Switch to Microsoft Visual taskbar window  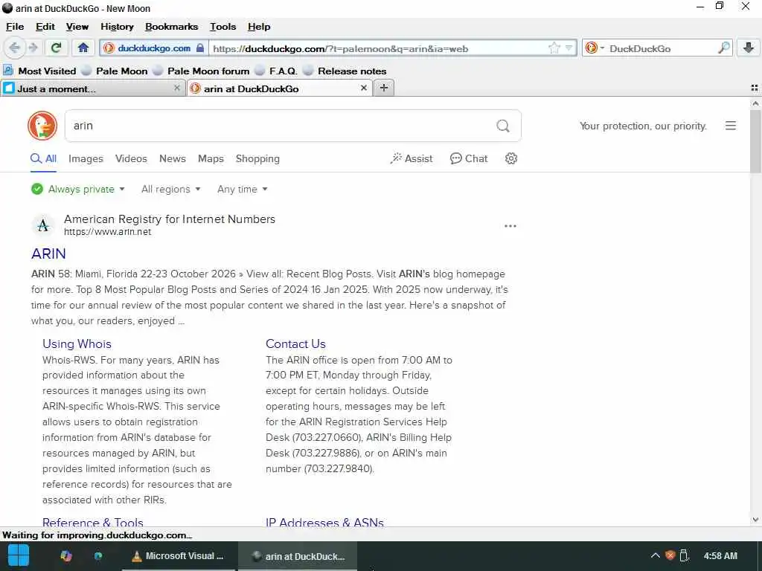(178, 556)
